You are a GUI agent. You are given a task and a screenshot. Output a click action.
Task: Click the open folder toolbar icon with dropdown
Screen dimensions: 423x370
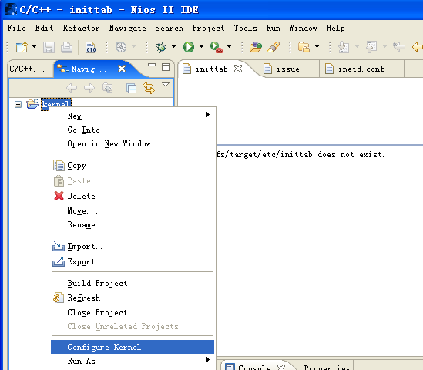tap(304, 47)
